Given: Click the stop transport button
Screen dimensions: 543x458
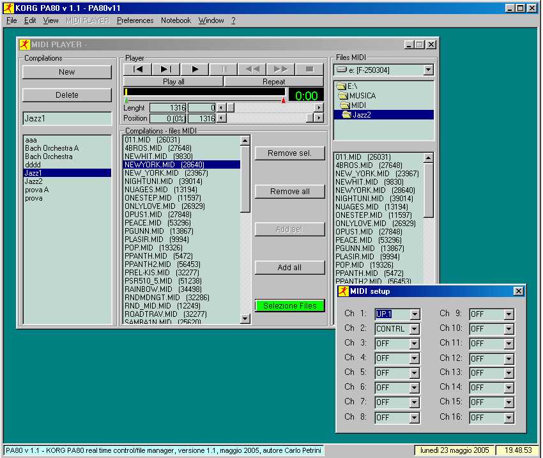Looking at the screenshot, I should pyautogui.click(x=309, y=69).
